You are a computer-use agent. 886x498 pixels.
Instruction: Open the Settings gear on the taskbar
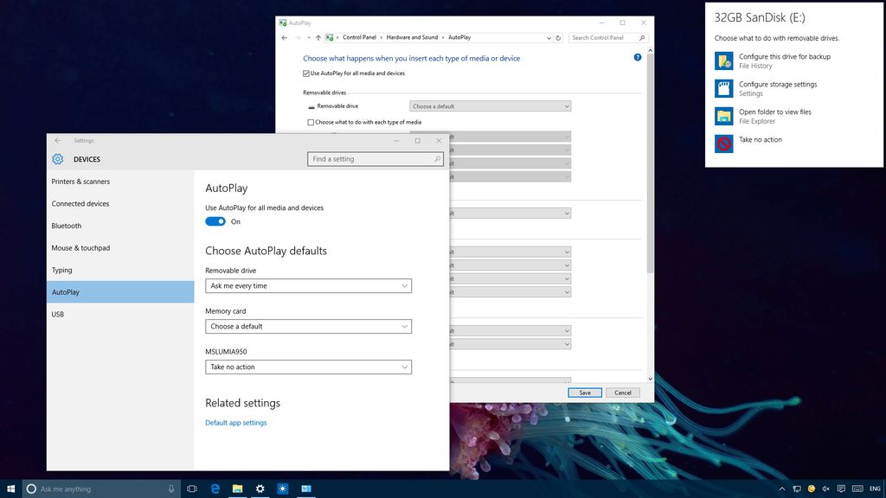(x=260, y=488)
